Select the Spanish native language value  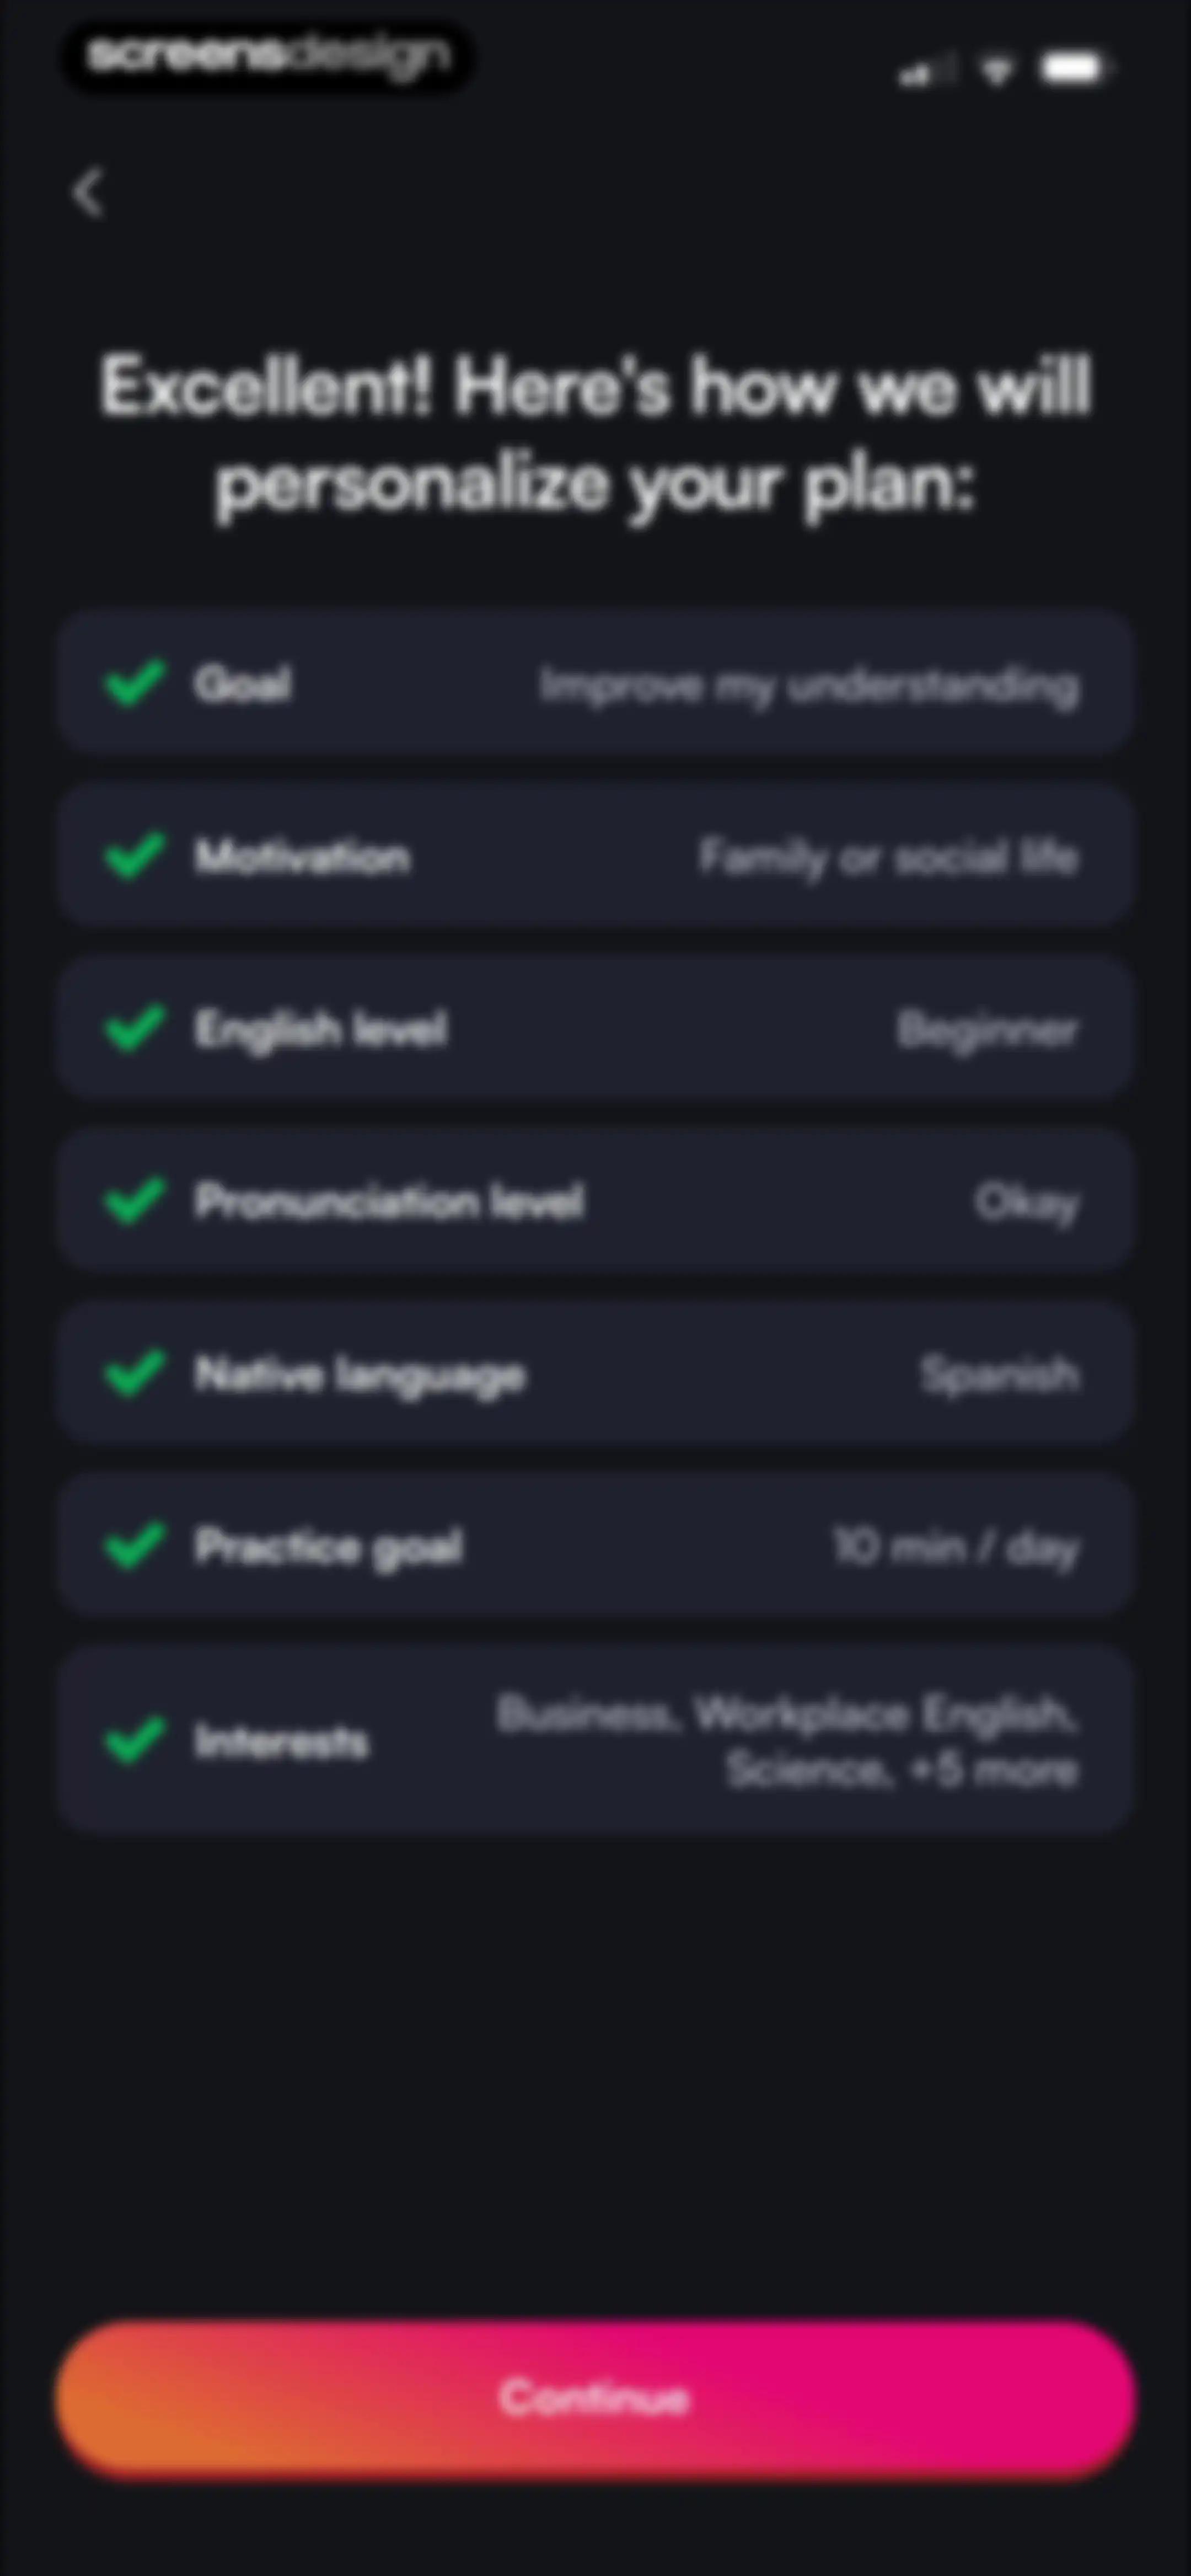(x=1000, y=1375)
